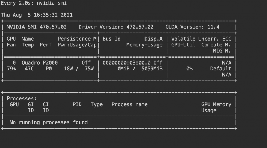Click the GPU-Util value 0%

189,69
